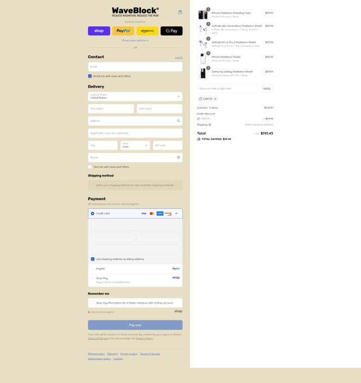
Task: Select the Credit card radio button
Action: pyautogui.click(x=93, y=213)
